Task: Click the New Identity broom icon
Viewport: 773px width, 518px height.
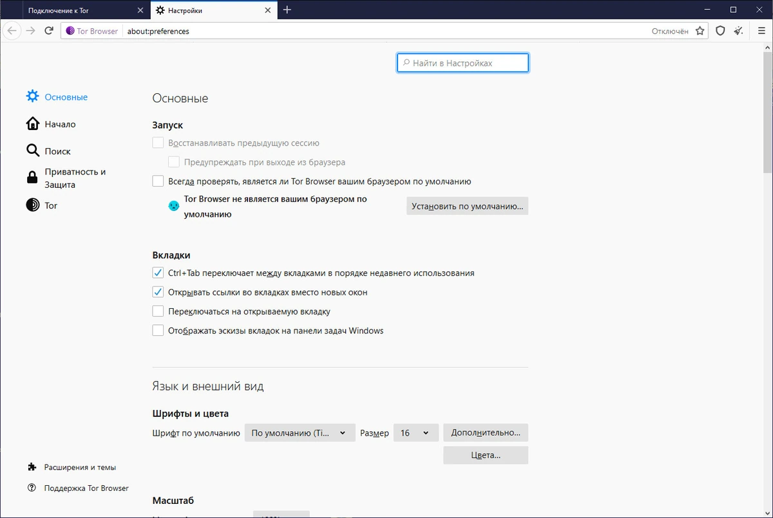Action: point(738,31)
